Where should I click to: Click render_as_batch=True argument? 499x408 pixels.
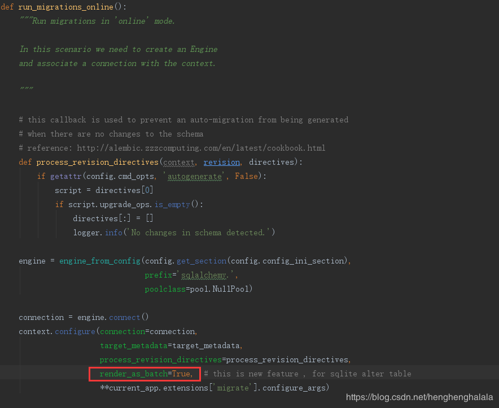click(x=146, y=374)
